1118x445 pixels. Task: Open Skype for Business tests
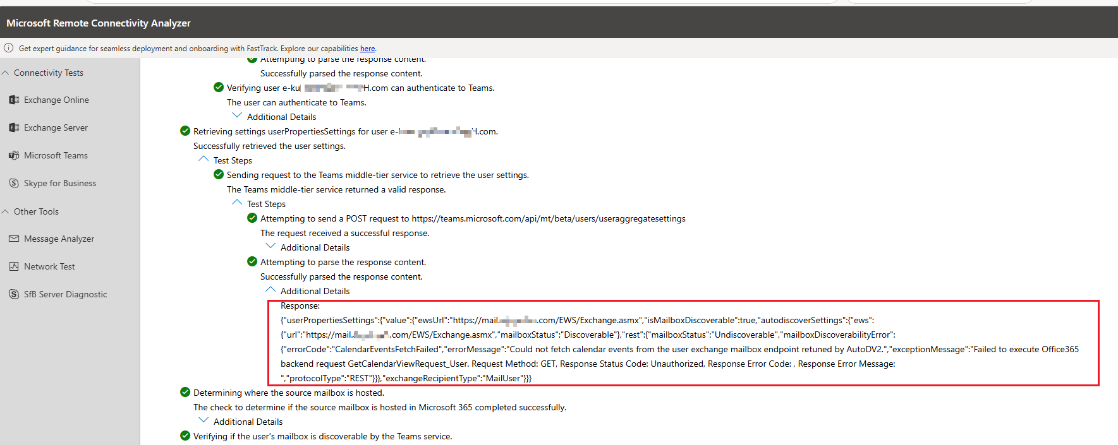(60, 183)
